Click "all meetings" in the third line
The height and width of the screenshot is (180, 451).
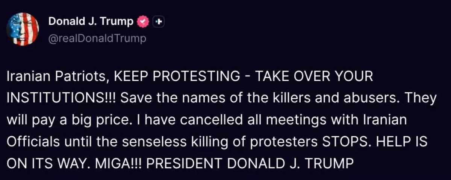(281, 120)
